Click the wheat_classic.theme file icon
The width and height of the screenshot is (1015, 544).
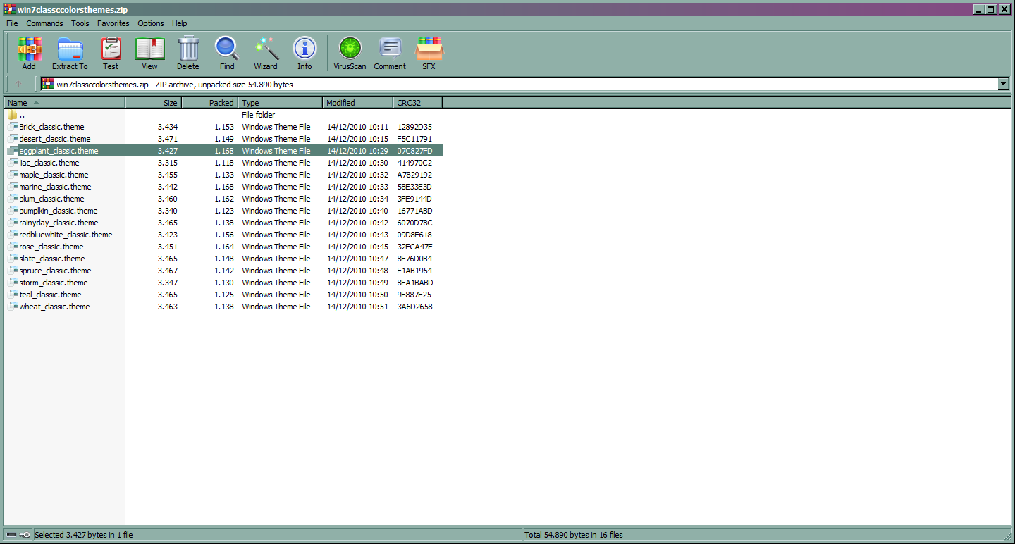pos(13,307)
